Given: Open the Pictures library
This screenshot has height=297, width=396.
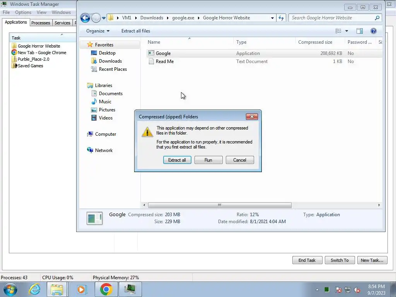Looking at the screenshot, I should [x=107, y=109].
